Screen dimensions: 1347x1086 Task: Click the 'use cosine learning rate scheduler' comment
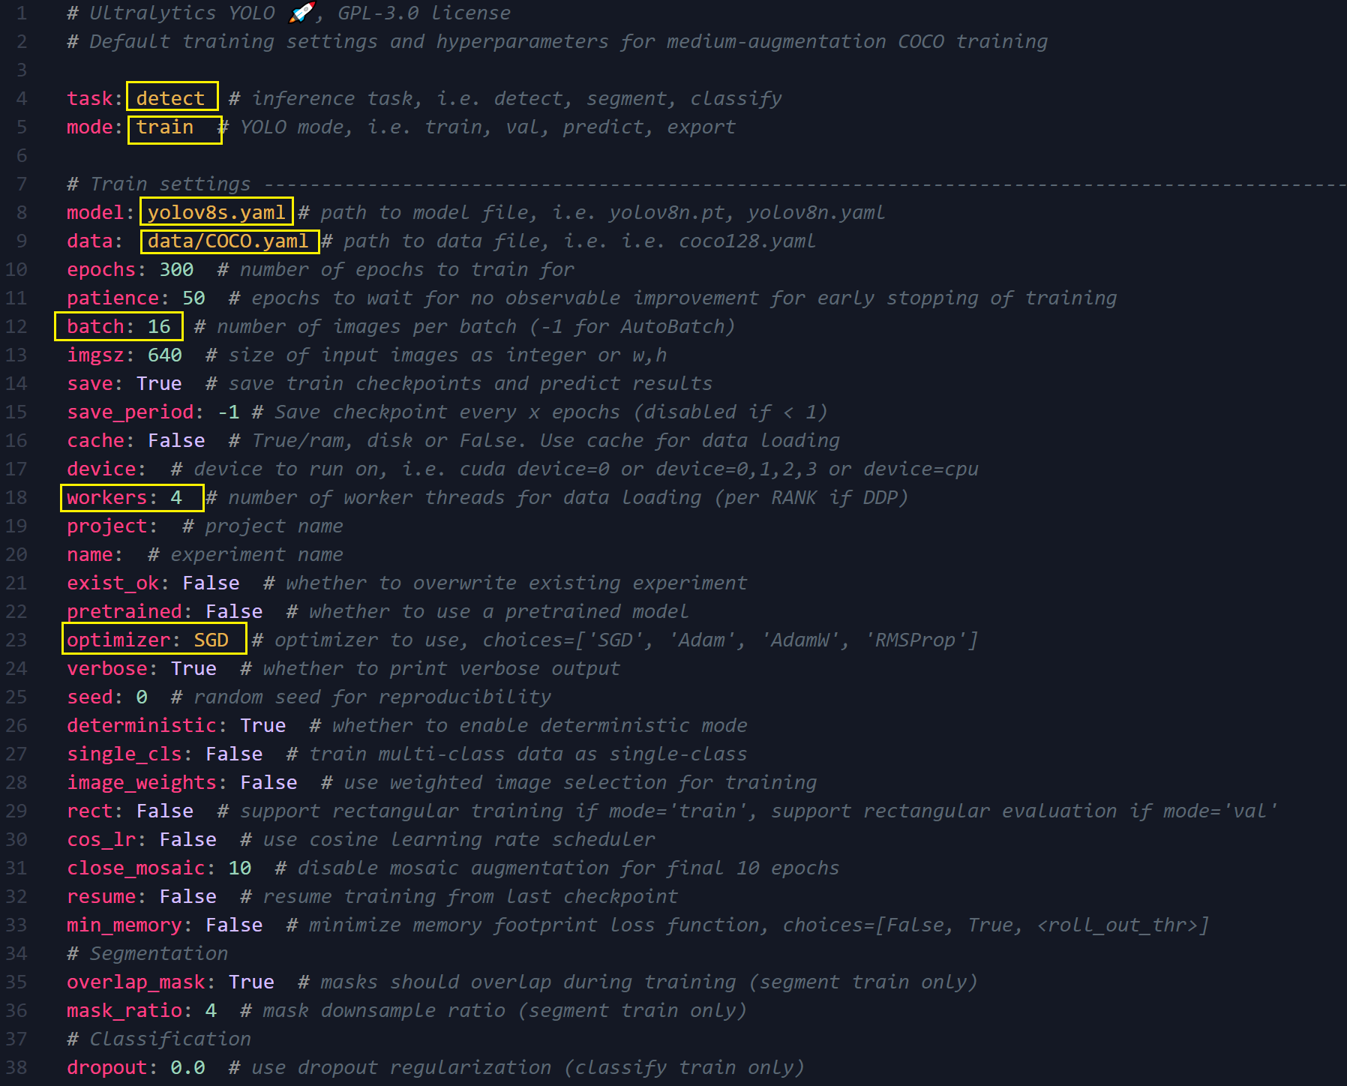[459, 839]
